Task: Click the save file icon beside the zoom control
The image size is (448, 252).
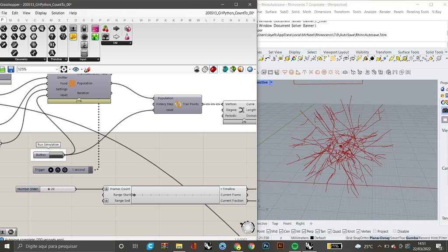Action: coord(11,69)
